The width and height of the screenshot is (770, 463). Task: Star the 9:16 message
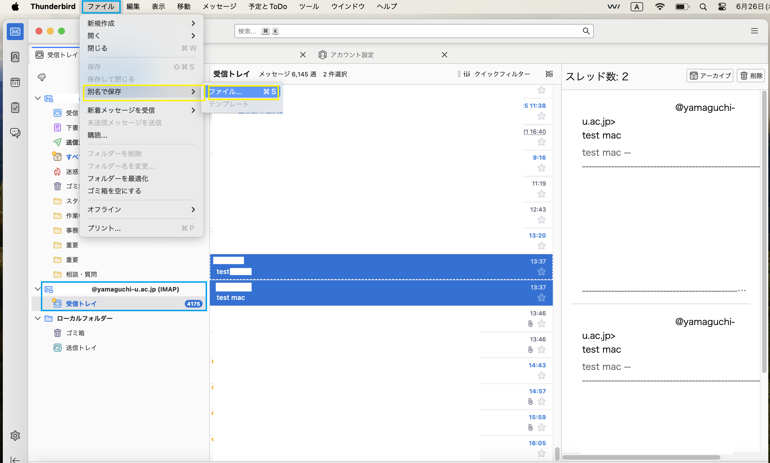tap(542, 168)
